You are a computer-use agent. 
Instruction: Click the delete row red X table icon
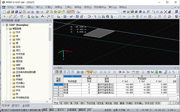120,72
